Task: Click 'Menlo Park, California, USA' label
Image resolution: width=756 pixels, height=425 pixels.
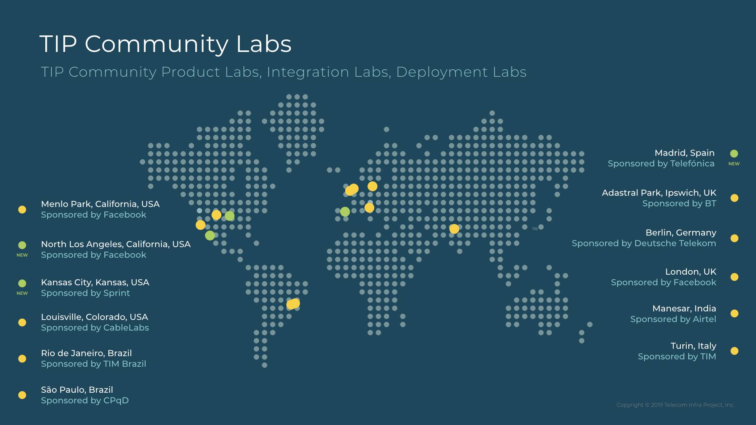Action: tap(100, 204)
